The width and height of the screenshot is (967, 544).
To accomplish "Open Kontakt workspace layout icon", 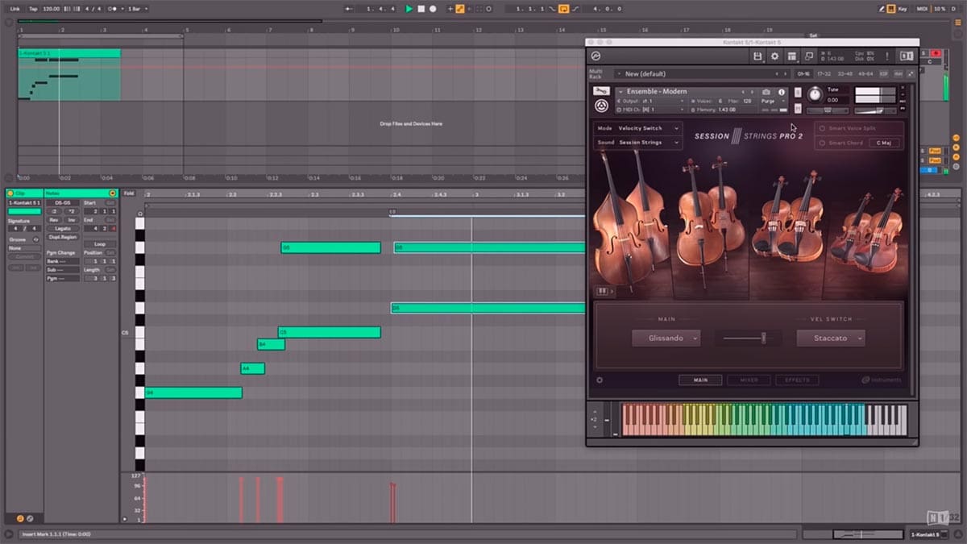I will point(792,56).
